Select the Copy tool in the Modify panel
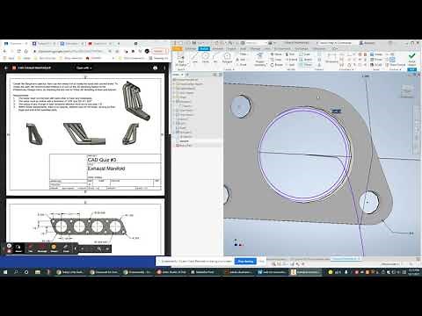The width and height of the screenshot is (422, 316). point(276,60)
